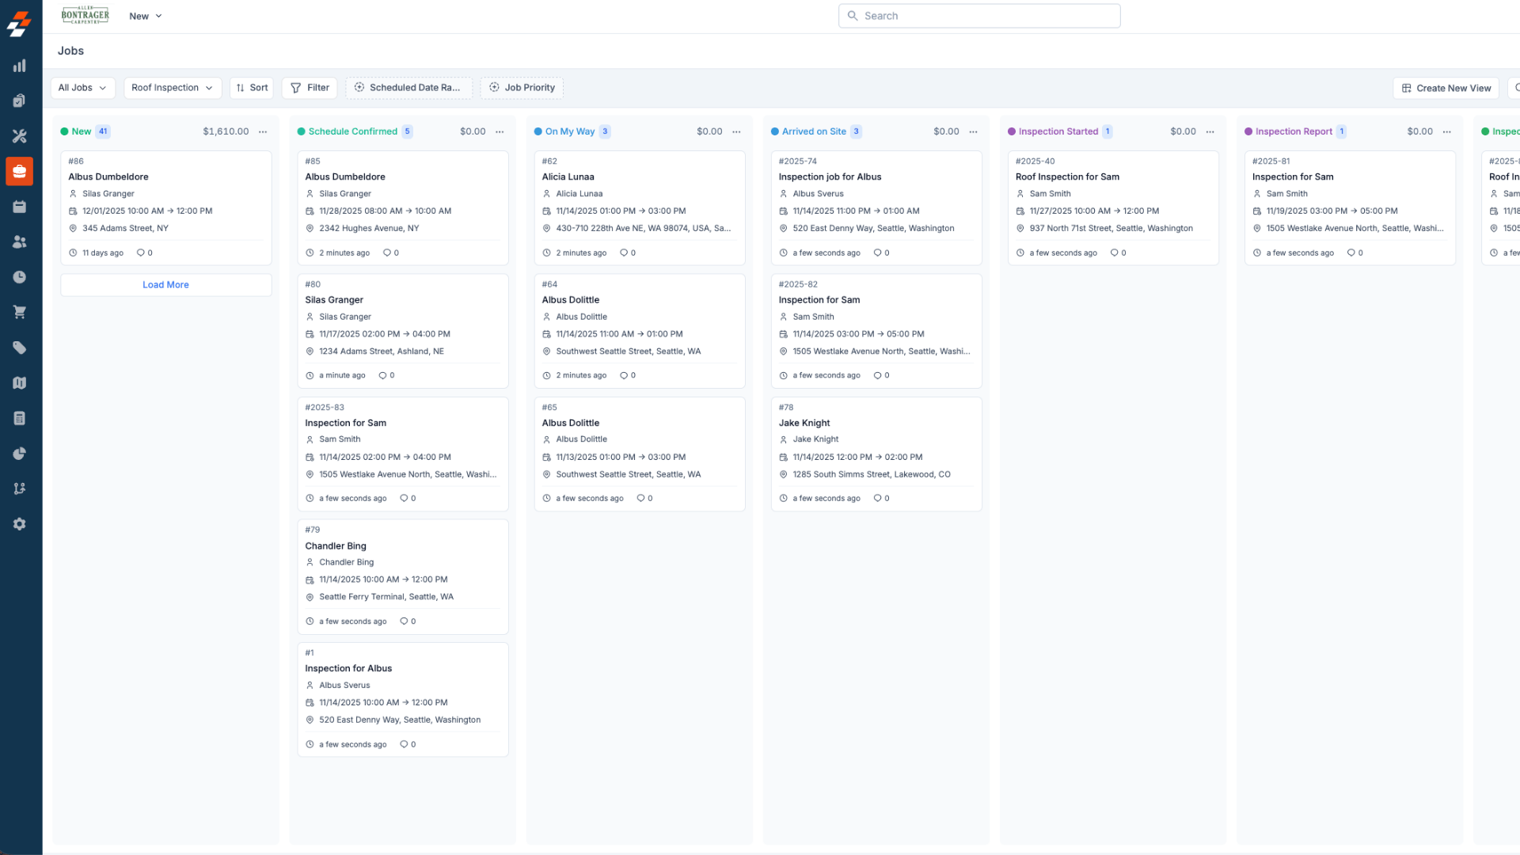The height and width of the screenshot is (855, 1520).
Task: Click the pie chart reports sidebar icon
Action: click(20, 454)
